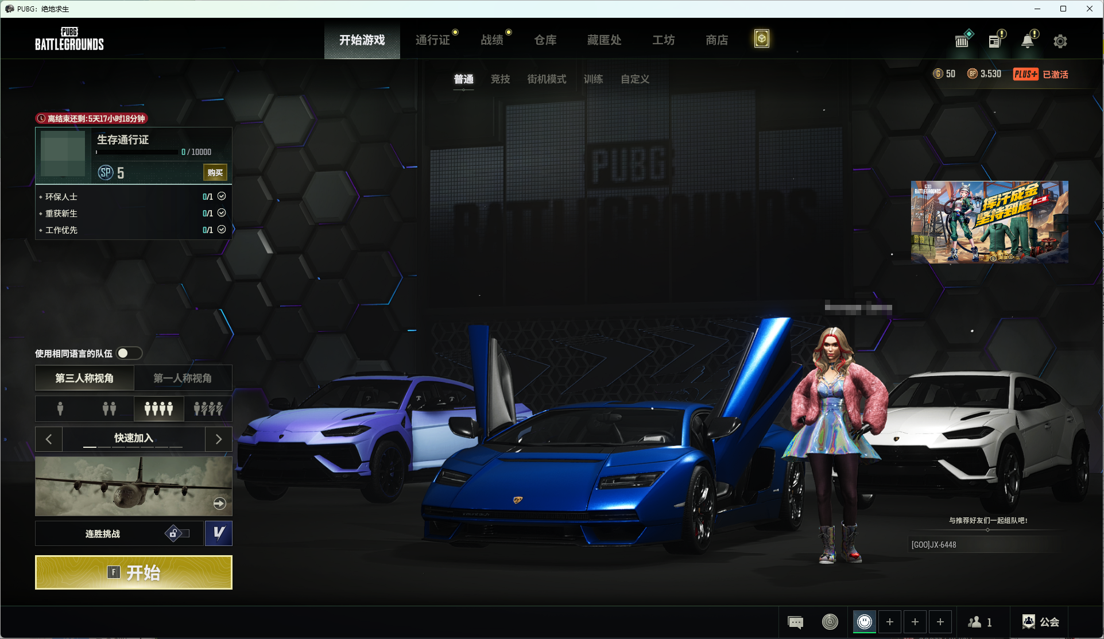Open the 开始游戏 tab
Screen dimensions: 1104x639
tap(362, 40)
